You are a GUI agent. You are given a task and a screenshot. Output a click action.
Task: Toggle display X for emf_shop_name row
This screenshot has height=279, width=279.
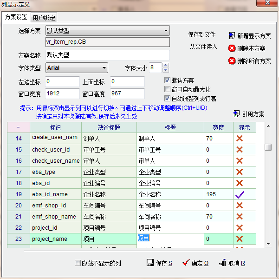coord(240,216)
